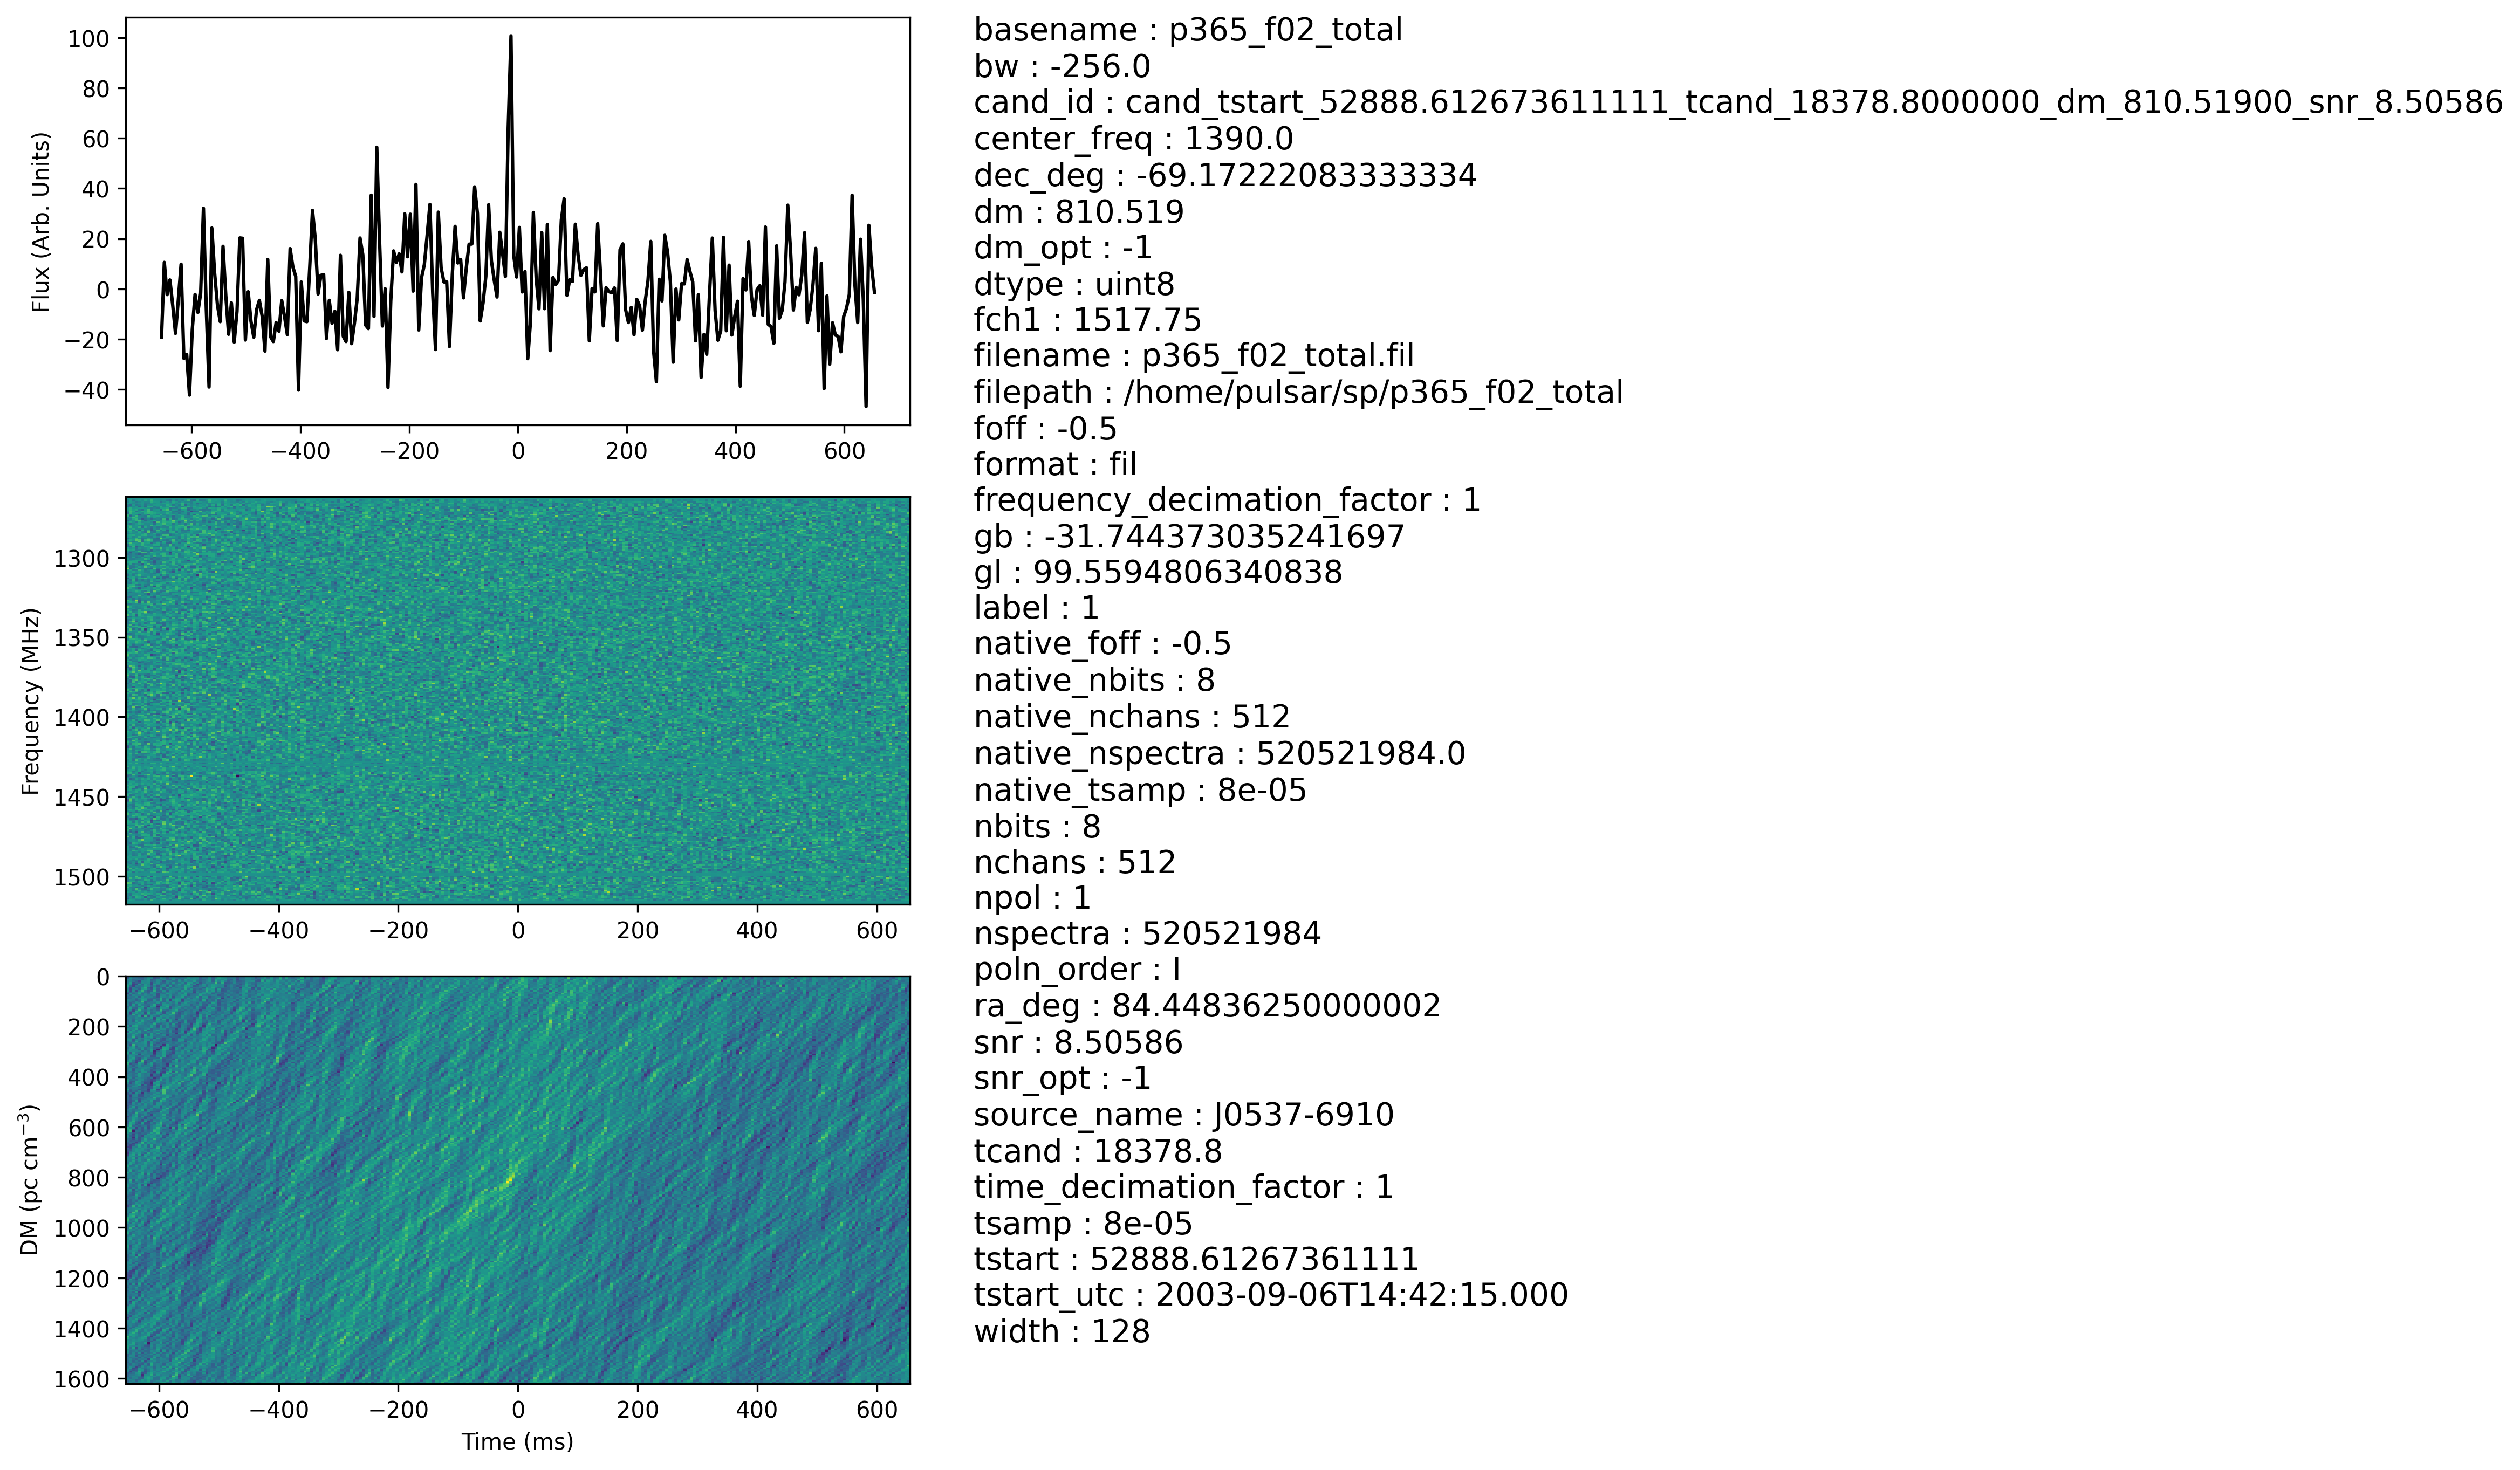This screenshot has height=1470, width=2520.
Task: Click the 'tcand : 18378.8' text
Action: click(1097, 1151)
